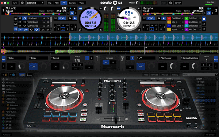This screenshot has height=137, width=219.
Task: Open the Pitch Looper dropdown
Action: [x=168, y=58]
